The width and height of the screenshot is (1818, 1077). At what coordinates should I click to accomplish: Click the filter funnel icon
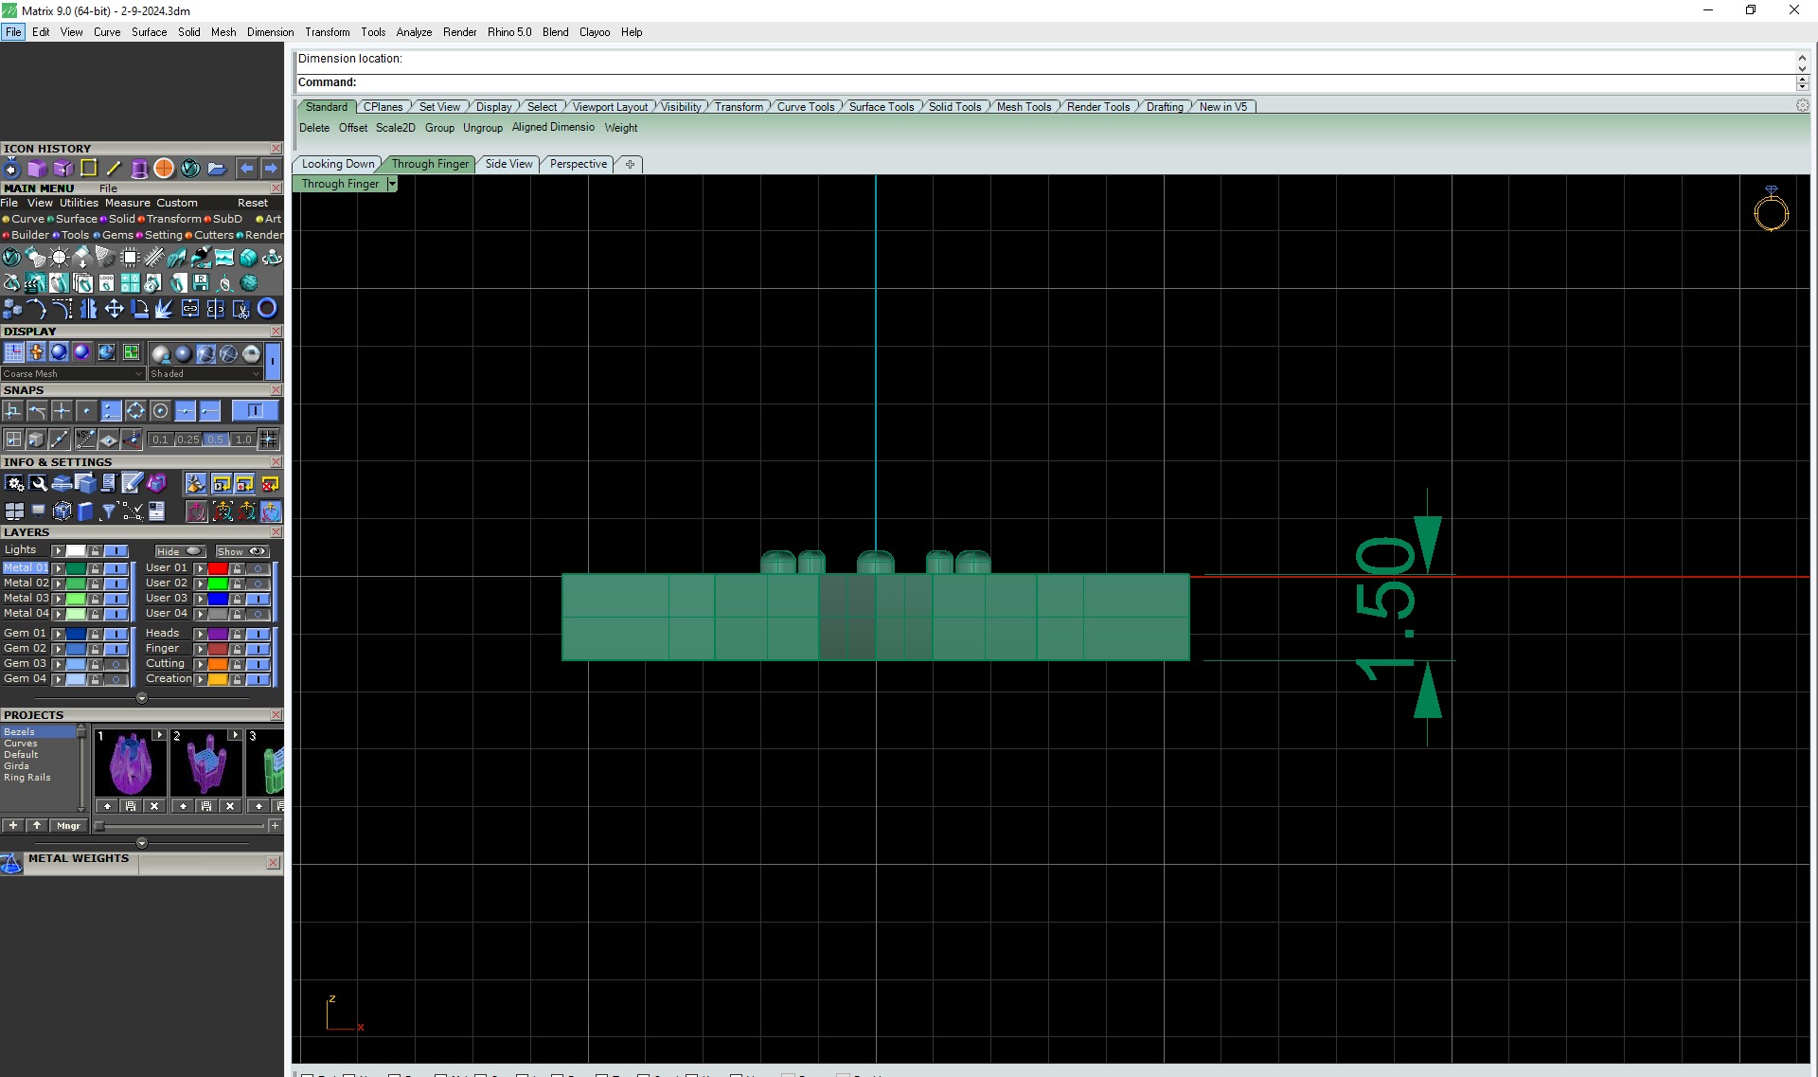(x=109, y=512)
